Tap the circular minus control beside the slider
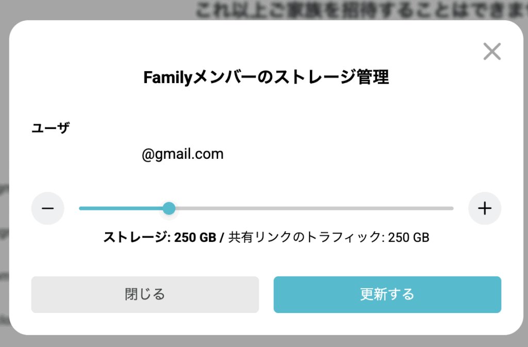The height and width of the screenshot is (347, 528). coord(47,208)
